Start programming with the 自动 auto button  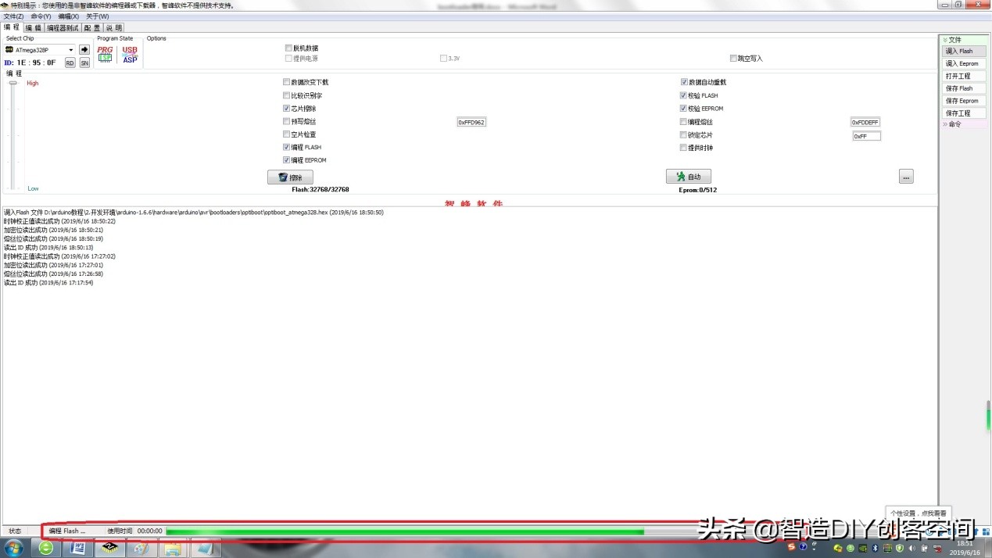click(x=687, y=176)
